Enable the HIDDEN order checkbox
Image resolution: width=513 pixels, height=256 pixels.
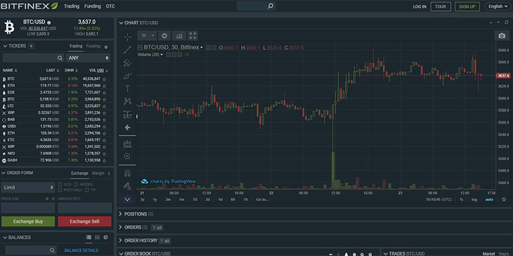(76, 184)
